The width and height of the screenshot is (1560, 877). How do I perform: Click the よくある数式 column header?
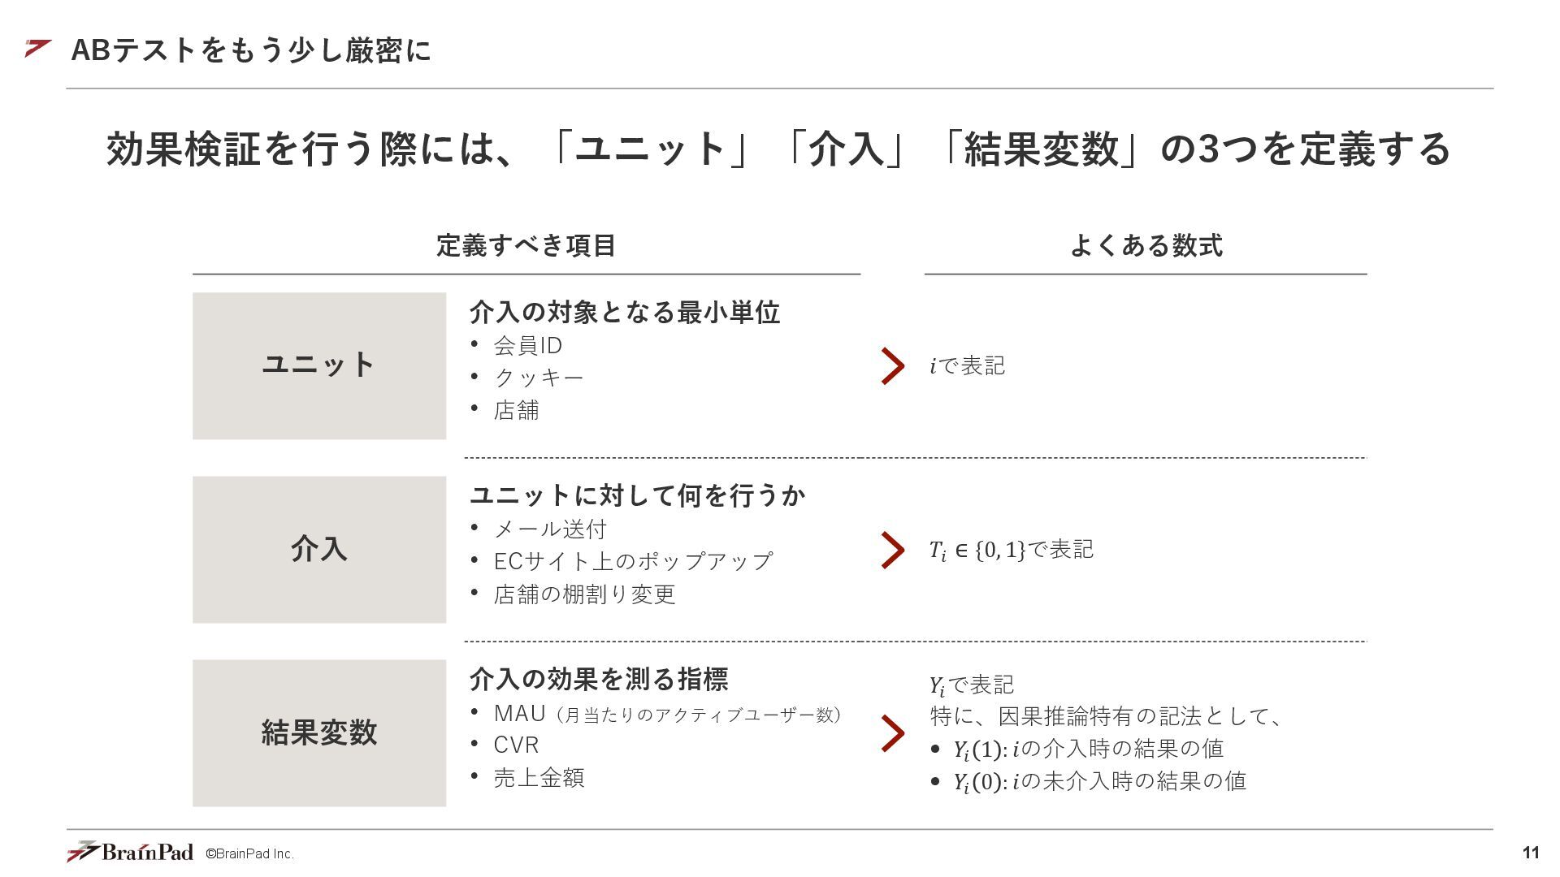1146,245
